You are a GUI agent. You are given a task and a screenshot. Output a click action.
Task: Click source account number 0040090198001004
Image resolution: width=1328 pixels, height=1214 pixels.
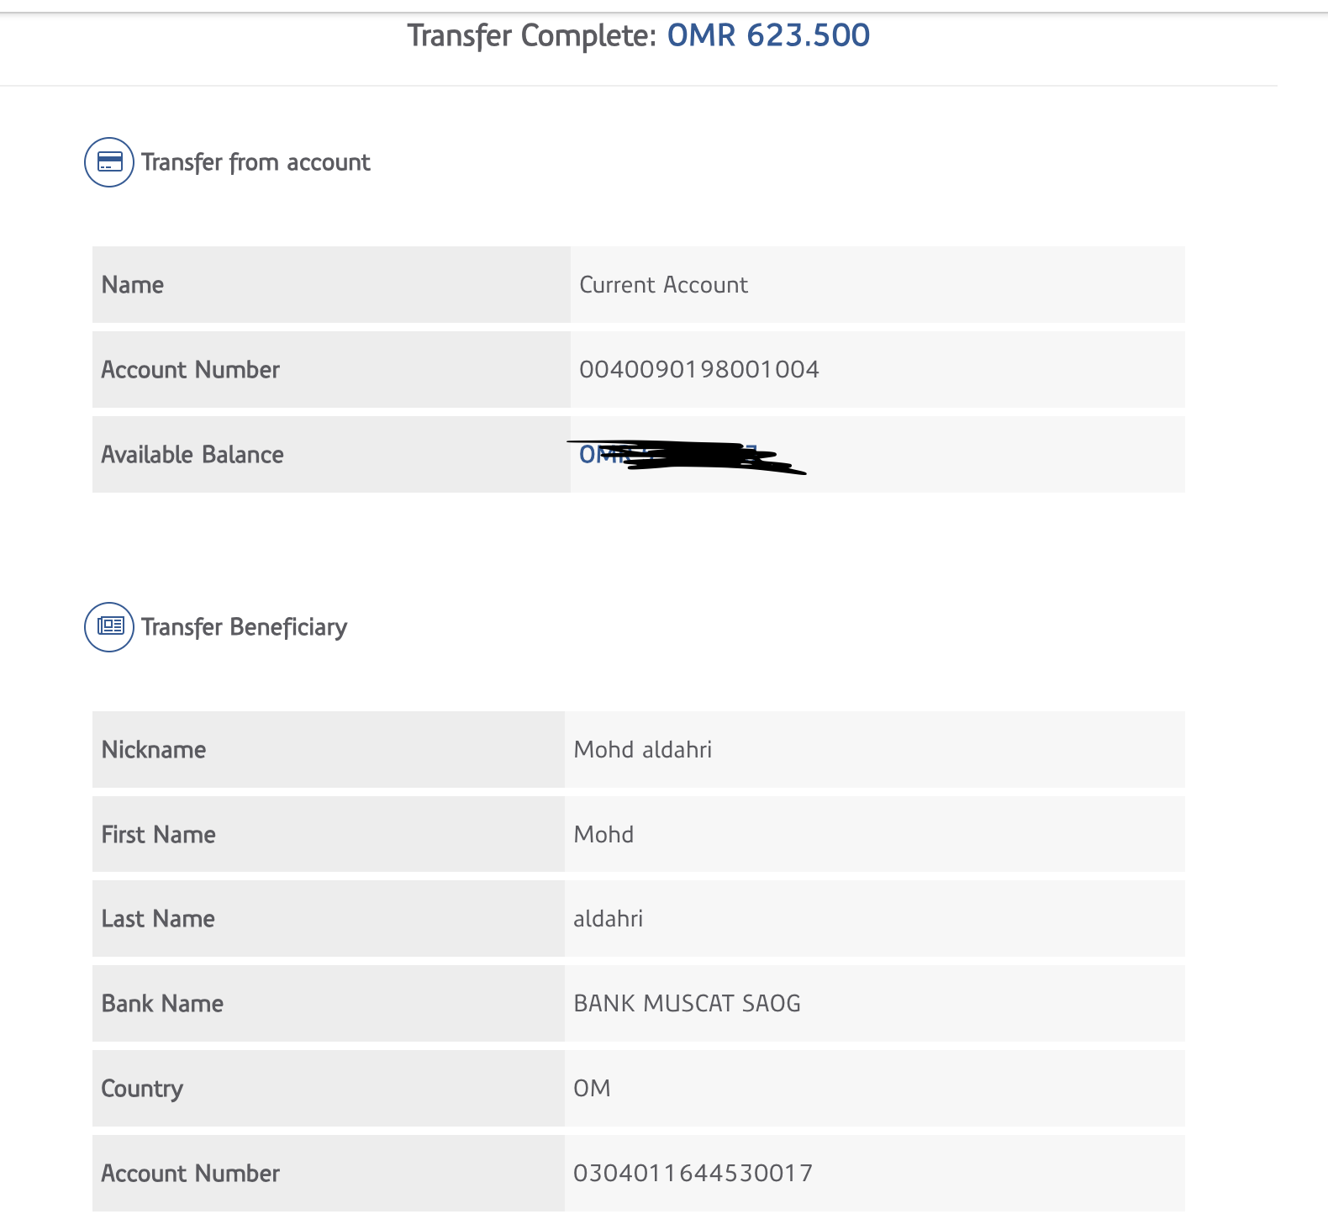[698, 369]
